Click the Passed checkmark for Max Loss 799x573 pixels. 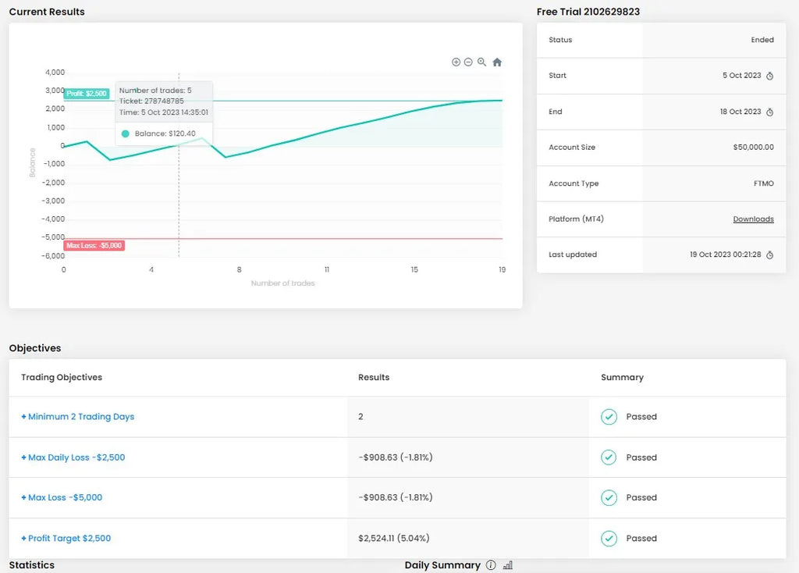coord(609,497)
